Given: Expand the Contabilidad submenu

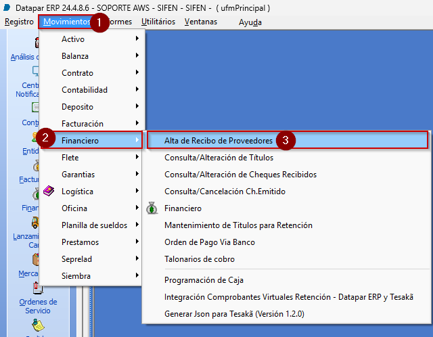Looking at the screenshot, I should [92, 90].
